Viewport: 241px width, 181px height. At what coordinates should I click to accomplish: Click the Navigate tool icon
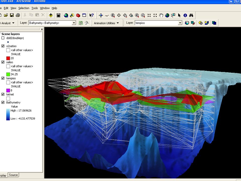click(x=101, y=15)
